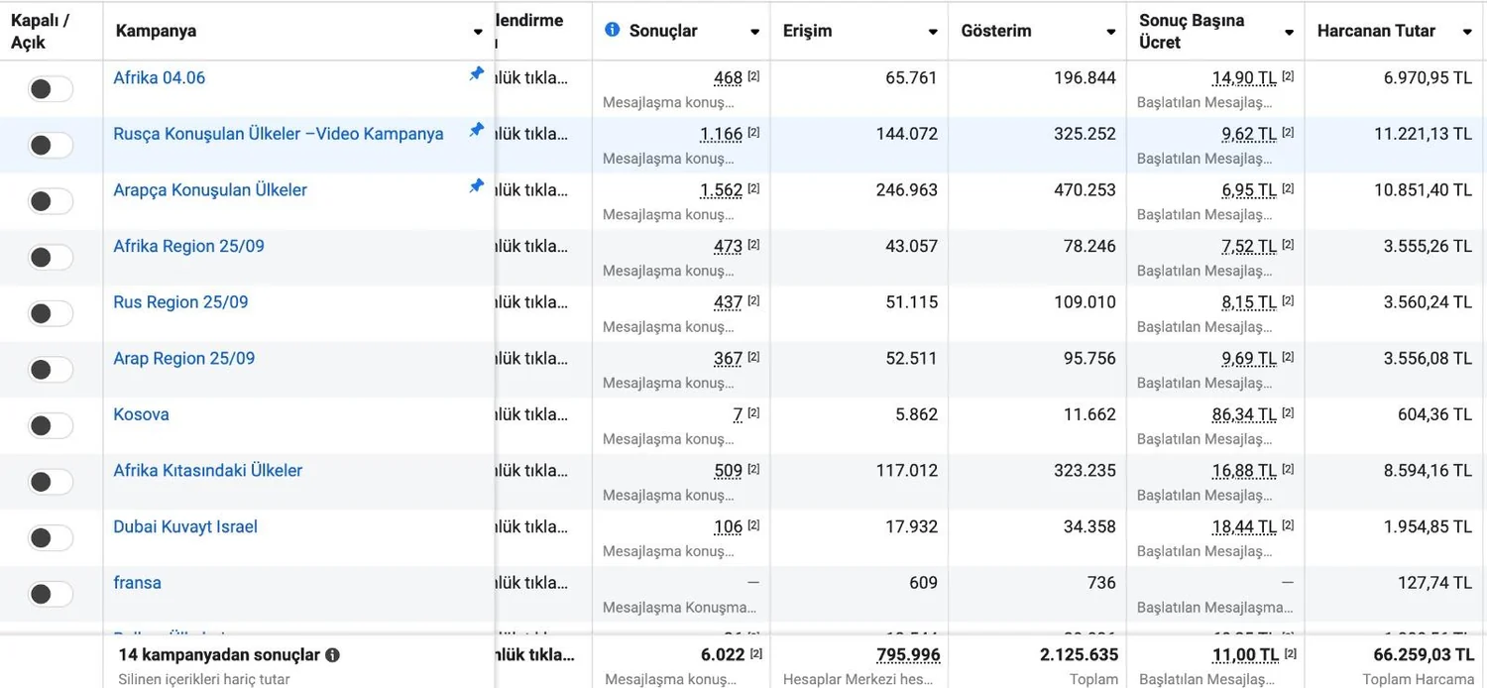Viewport: 1487px width, 688px height.
Task: Open the Afrika Region 25/09 campaign
Action: (x=188, y=246)
